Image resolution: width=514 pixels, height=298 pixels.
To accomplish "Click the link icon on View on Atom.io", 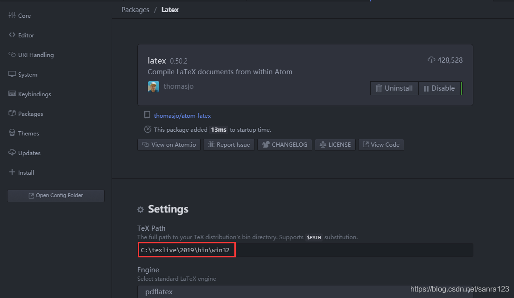I will click(x=146, y=144).
